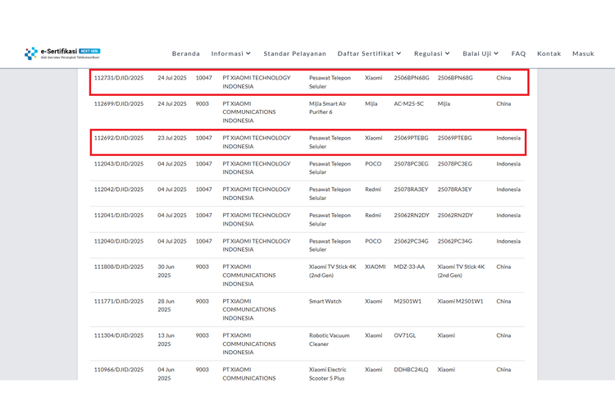Select certificate number 112041/DJID/2025
Screen dimensions: 615x410
(x=119, y=215)
